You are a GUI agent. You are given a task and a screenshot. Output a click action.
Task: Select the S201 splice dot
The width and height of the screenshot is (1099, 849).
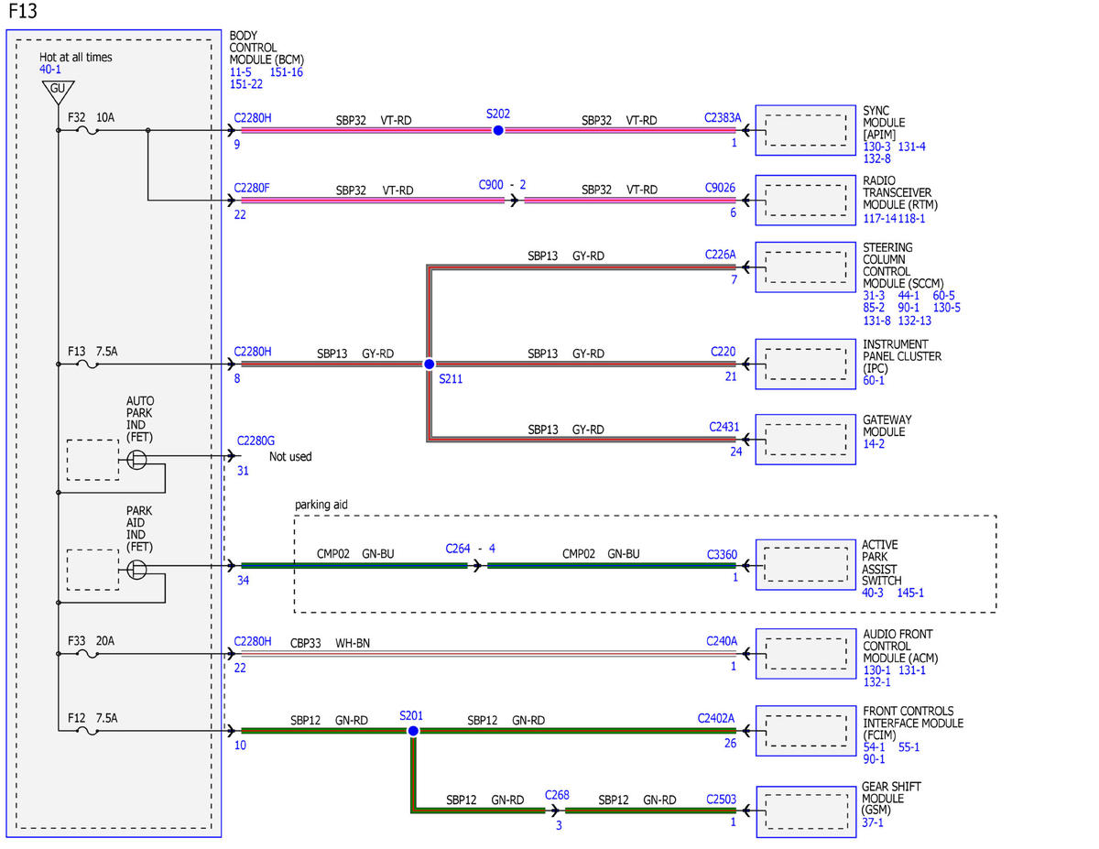[x=413, y=731]
